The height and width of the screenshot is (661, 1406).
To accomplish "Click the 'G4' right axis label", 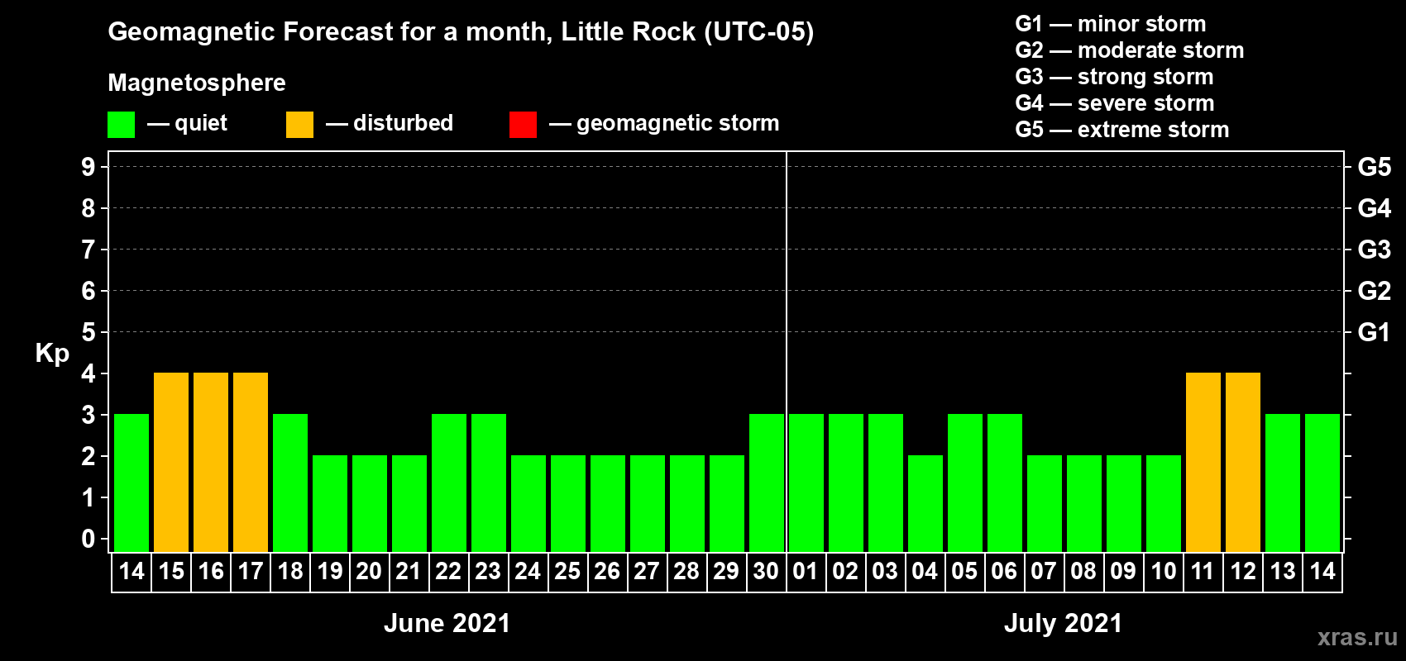I will [1375, 208].
